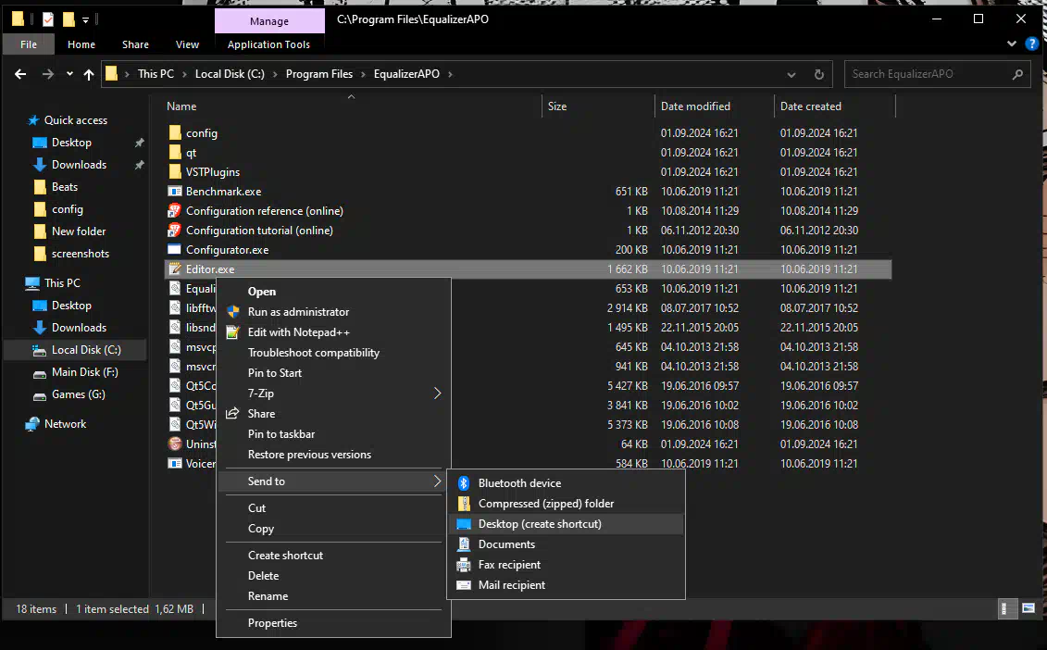1047x650 pixels.
Task: Click the search magnifier icon
Action: click(x=1017, y=74)
